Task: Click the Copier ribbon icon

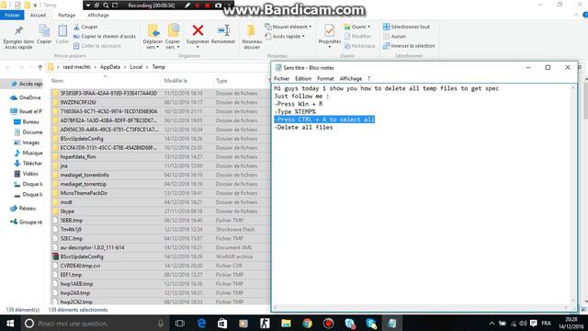Action: 44,30
